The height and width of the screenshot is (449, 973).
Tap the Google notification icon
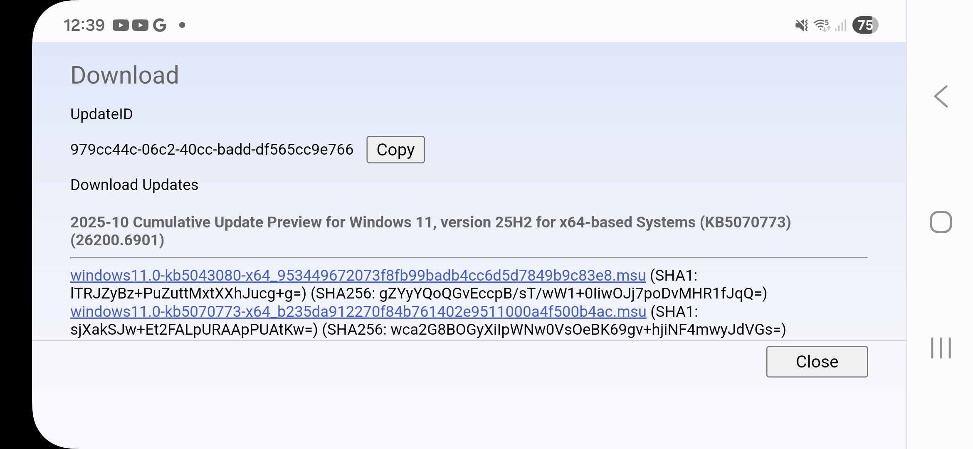160,25
